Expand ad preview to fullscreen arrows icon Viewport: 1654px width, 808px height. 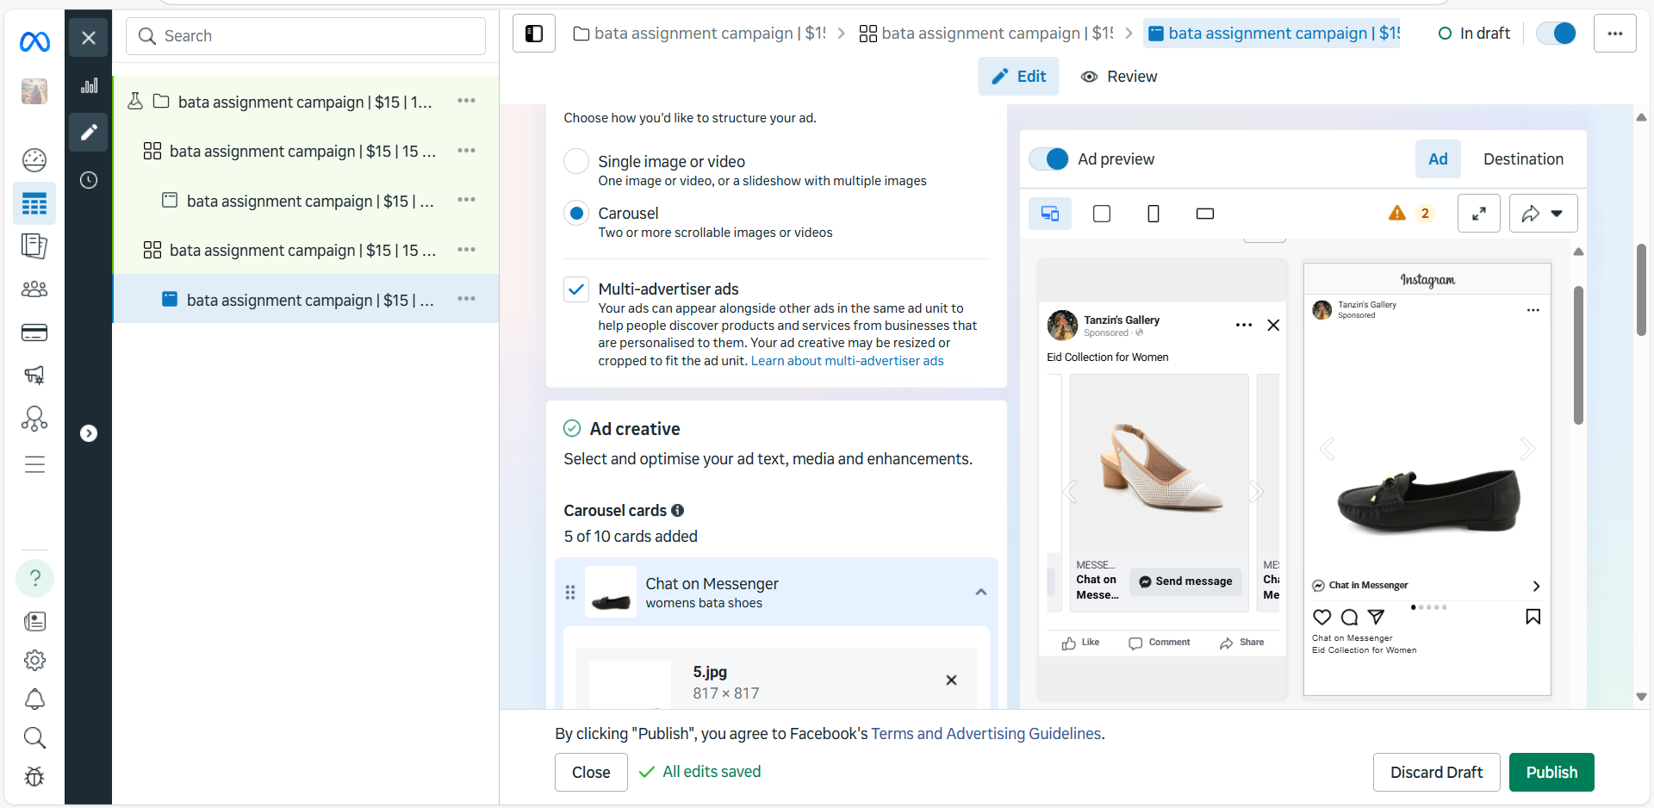tap(1479, 213)
